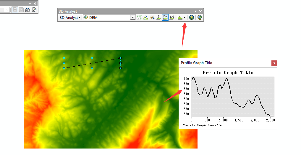Select the Create Steepest Path tool

coord(146,18)
